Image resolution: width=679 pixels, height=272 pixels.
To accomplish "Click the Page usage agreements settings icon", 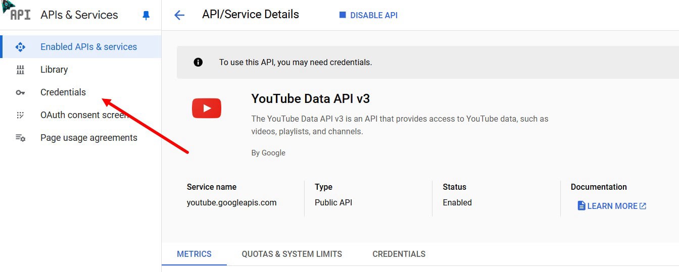I will [x=20, y=138].
